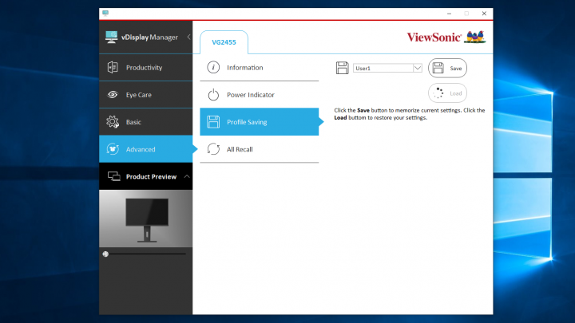Click the All Recall circular arrows icon
This screenshot has height=323, width=575.
point(213,149)
